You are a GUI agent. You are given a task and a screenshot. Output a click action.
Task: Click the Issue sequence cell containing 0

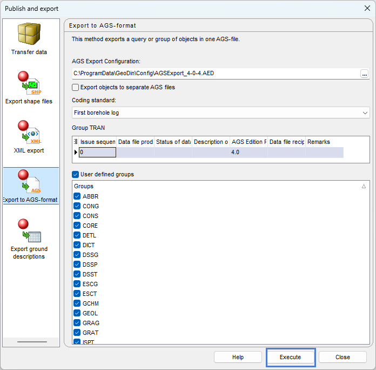tap(97, 153)
